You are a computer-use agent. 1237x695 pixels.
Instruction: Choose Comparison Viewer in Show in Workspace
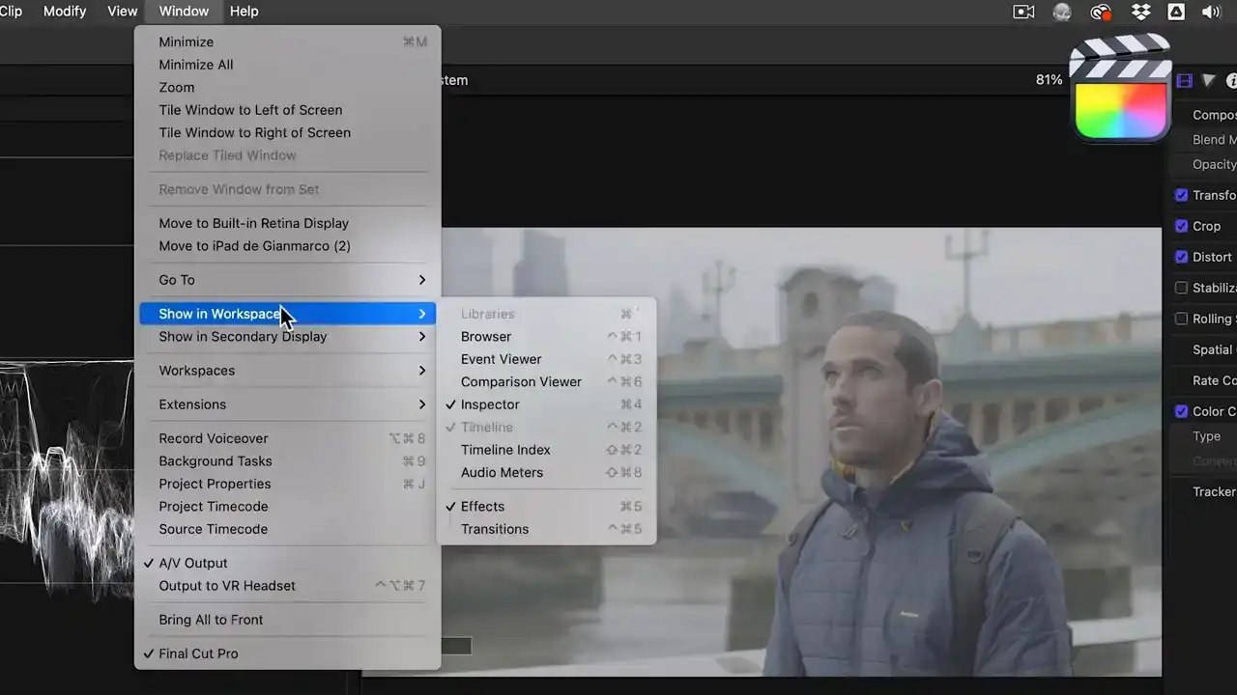(x=521, y=382)
